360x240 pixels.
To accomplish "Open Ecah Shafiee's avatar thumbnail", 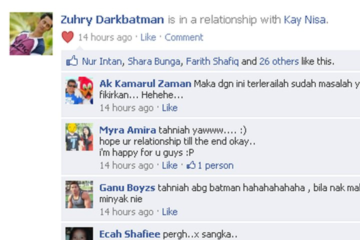I will (x=79, y=233).
